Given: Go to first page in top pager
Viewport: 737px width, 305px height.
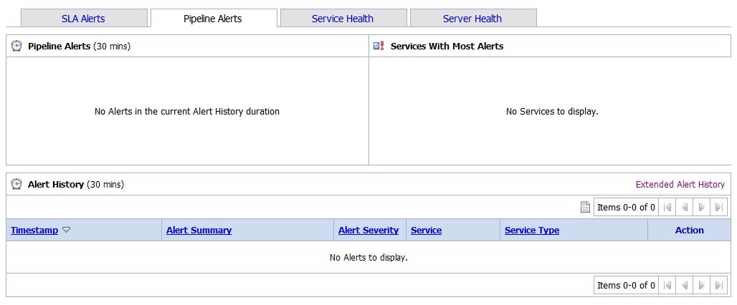Looking at the screenshot, I should [x=667, y=208].
